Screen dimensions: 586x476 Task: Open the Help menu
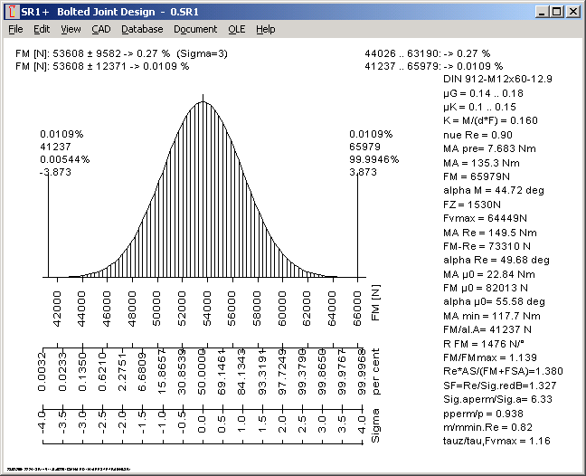(265, 29)
